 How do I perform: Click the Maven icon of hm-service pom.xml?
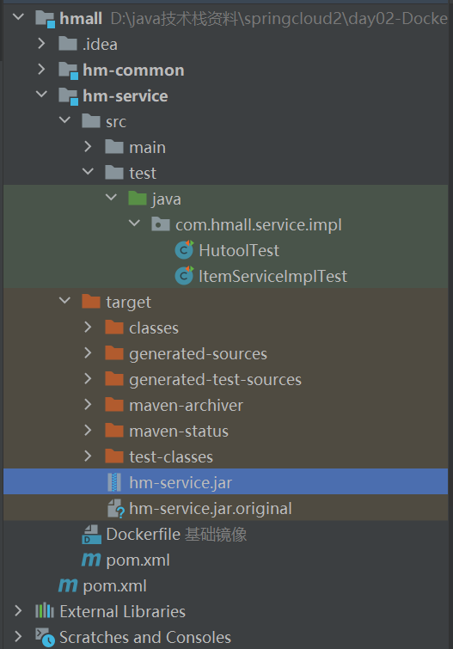click(x=91, y=560)
